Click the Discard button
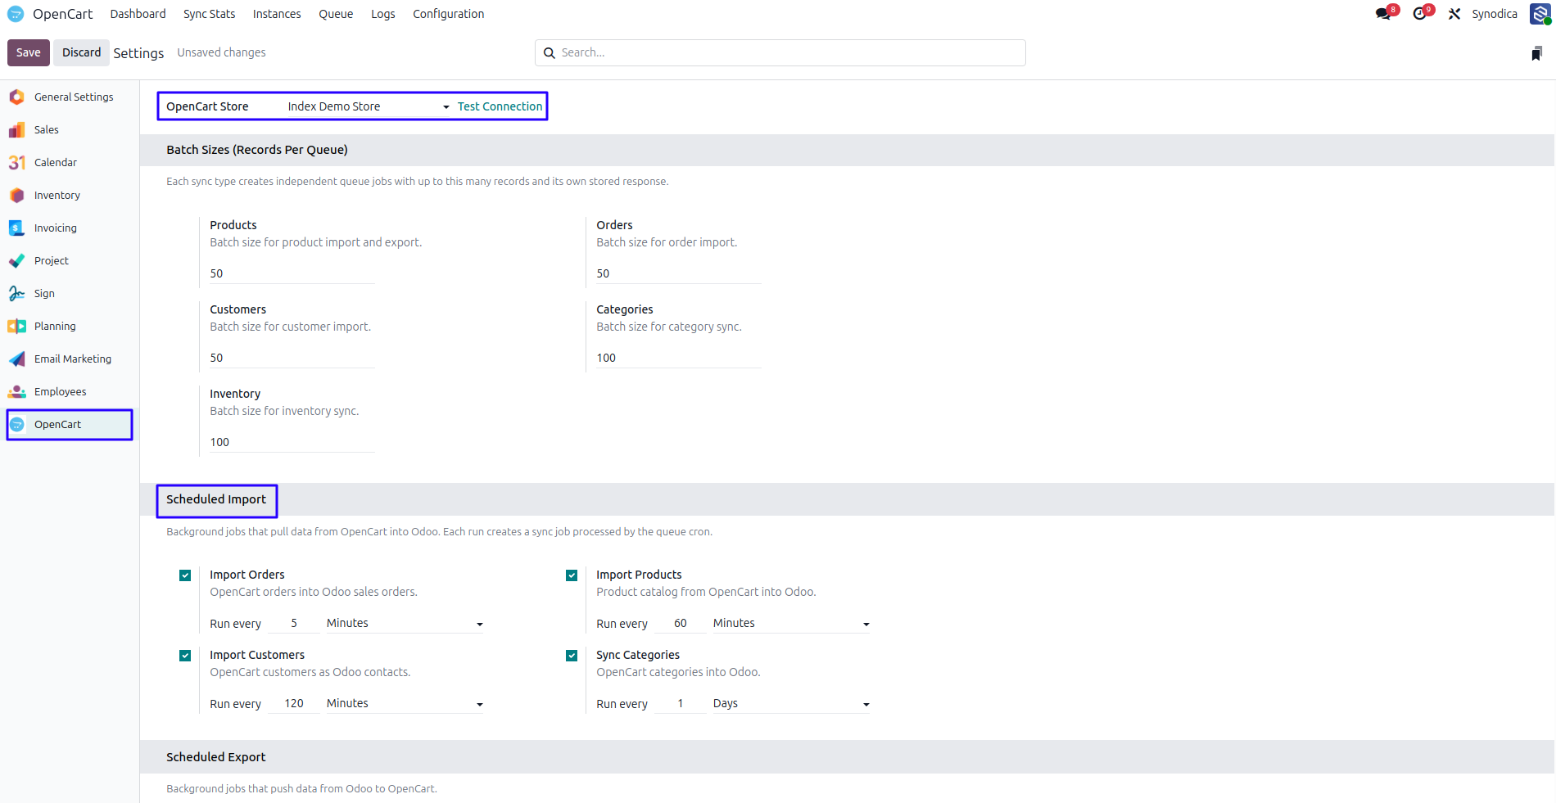The image size is (1556, 803). [x=81, y=52]
